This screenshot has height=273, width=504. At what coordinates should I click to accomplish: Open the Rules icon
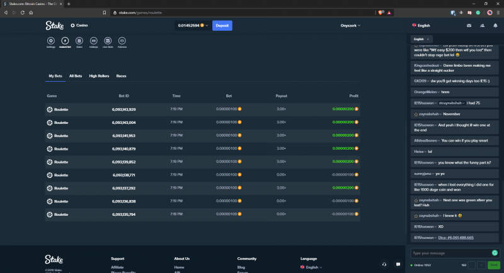point(79,41)
